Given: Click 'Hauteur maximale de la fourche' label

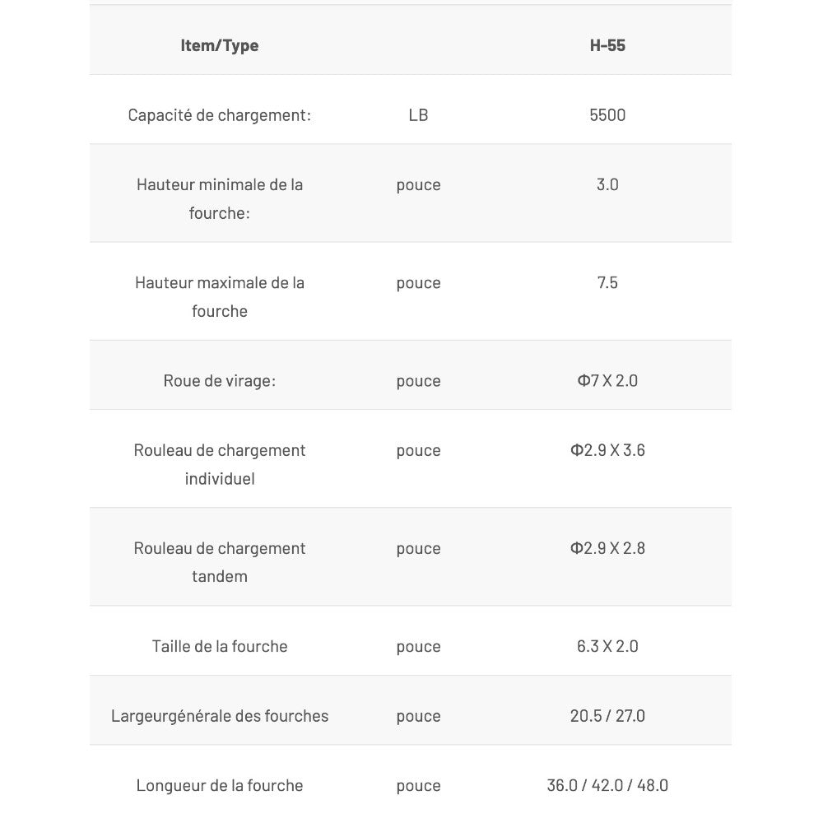Looking at the screenshot, I should pyautogui.click(x=220, y=296).
